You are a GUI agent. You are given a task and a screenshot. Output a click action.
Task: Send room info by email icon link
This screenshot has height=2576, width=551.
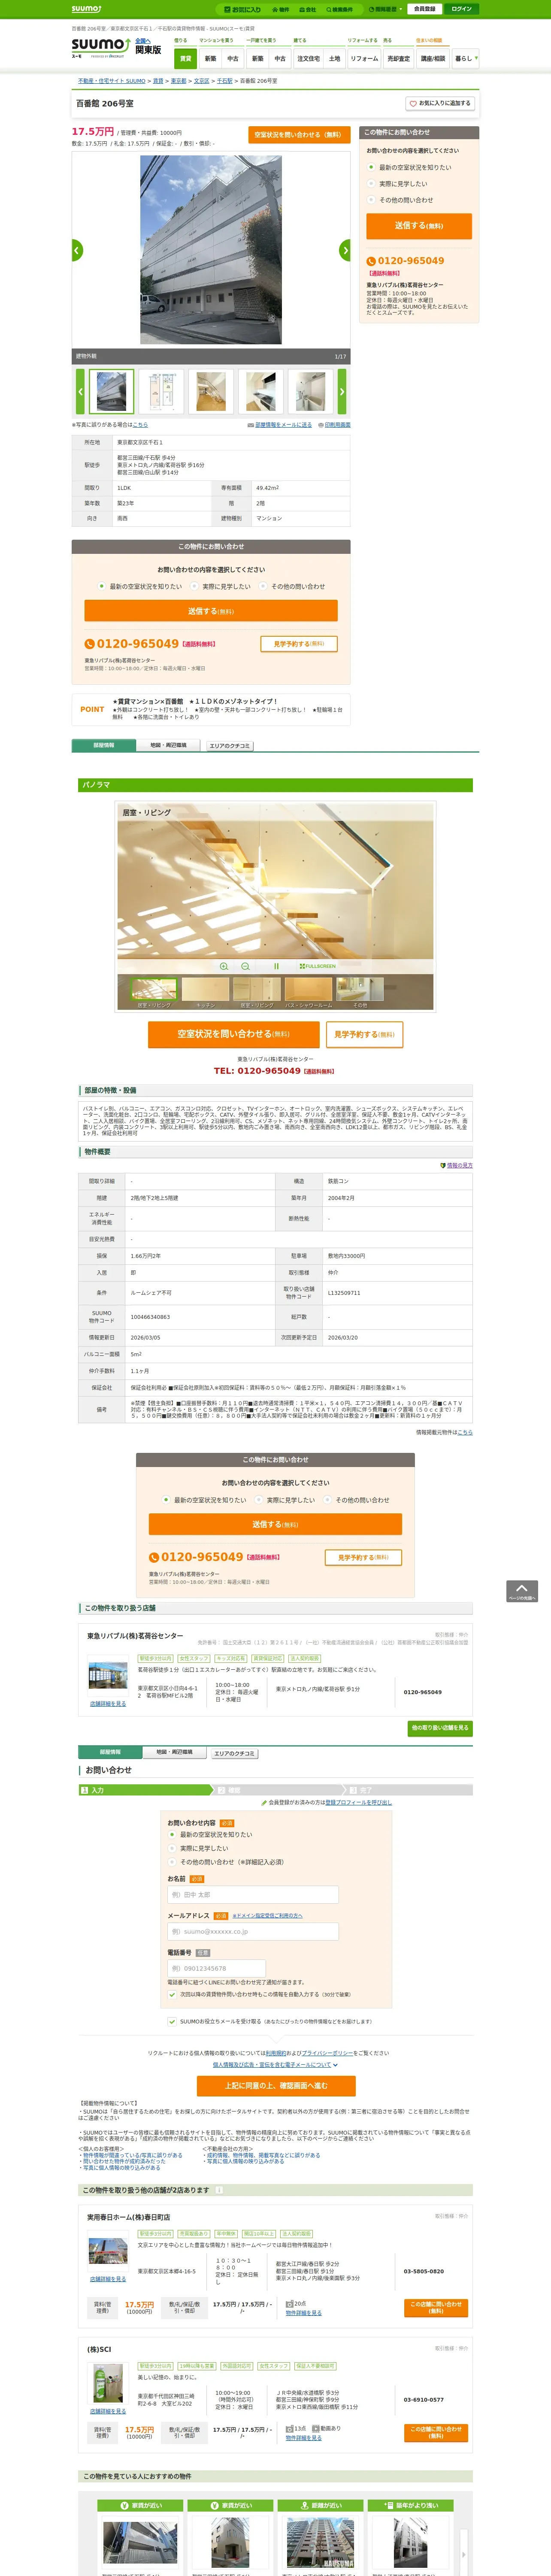click(x=279, y=425)
